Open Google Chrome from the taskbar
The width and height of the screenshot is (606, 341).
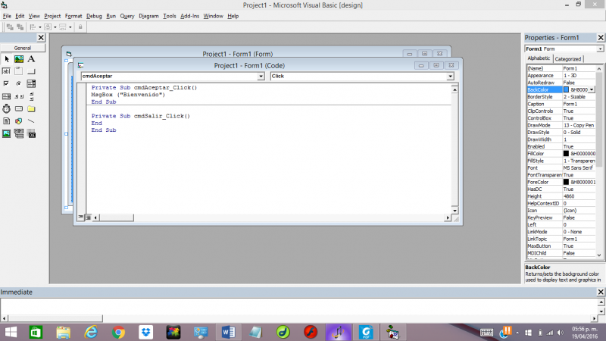click(118, 332)
